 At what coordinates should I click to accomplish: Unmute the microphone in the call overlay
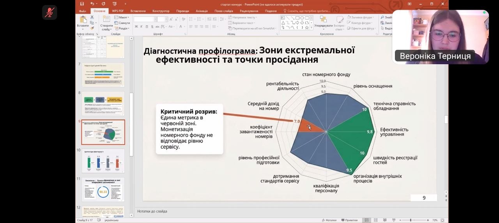point(50,12)
